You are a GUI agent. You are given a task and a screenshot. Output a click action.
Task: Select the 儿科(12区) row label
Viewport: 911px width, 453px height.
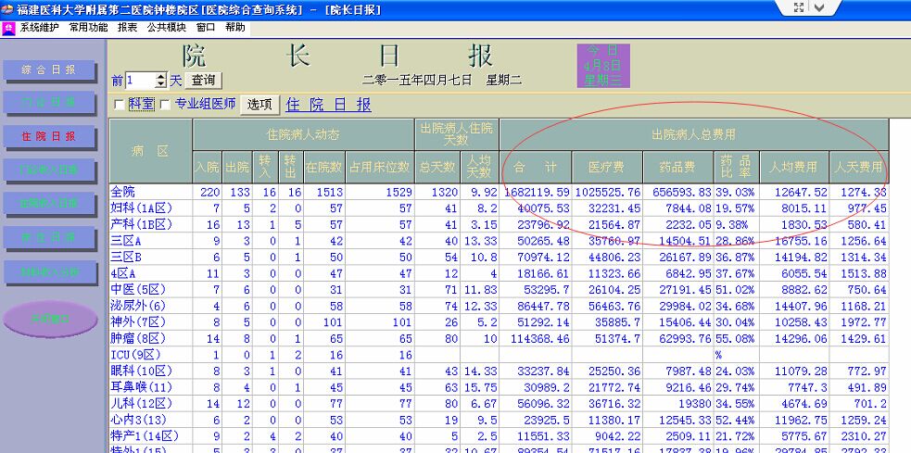142,403
